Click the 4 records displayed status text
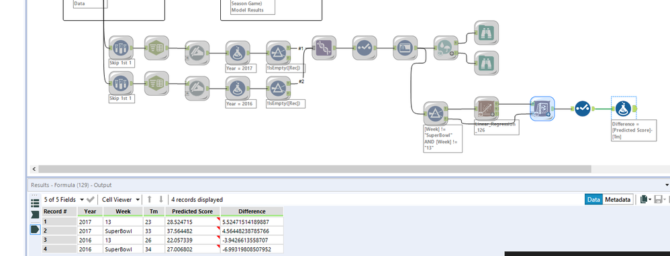 point(197,199)
